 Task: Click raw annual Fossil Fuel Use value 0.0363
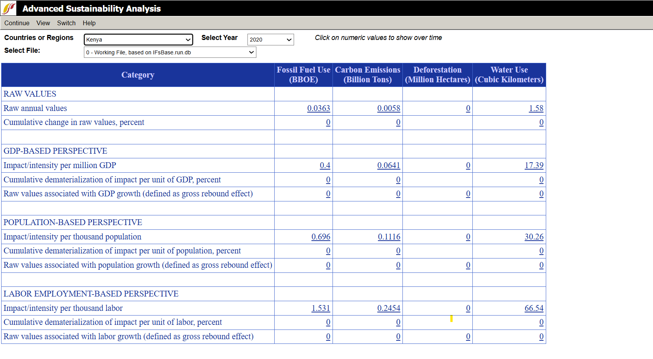tap(318, 108)
